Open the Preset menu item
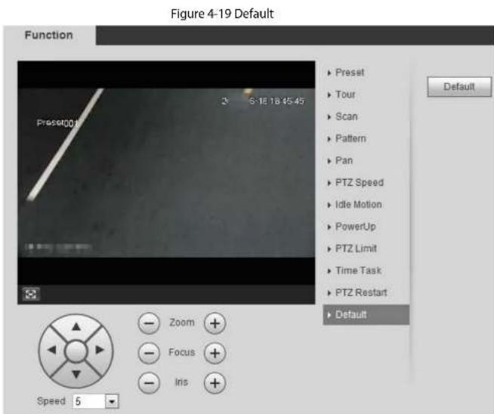The width and height of the screenshot is (494, 414). click(x=350, y=73)
